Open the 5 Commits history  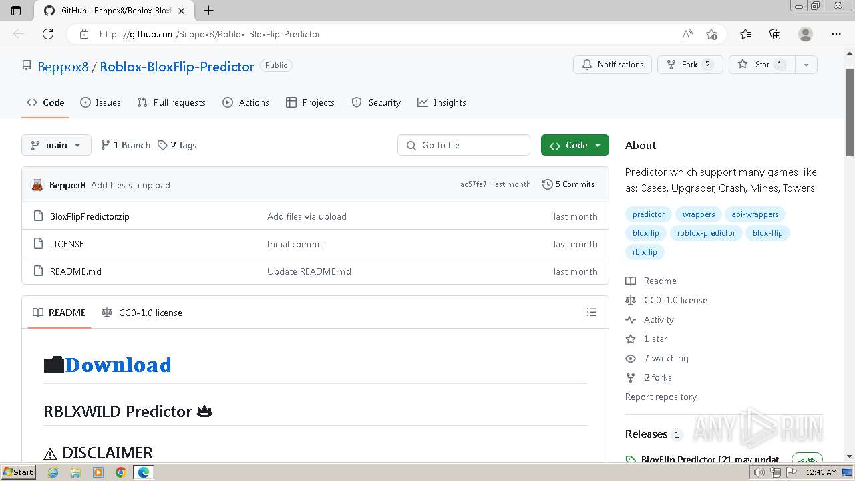(x=568, y=184)
